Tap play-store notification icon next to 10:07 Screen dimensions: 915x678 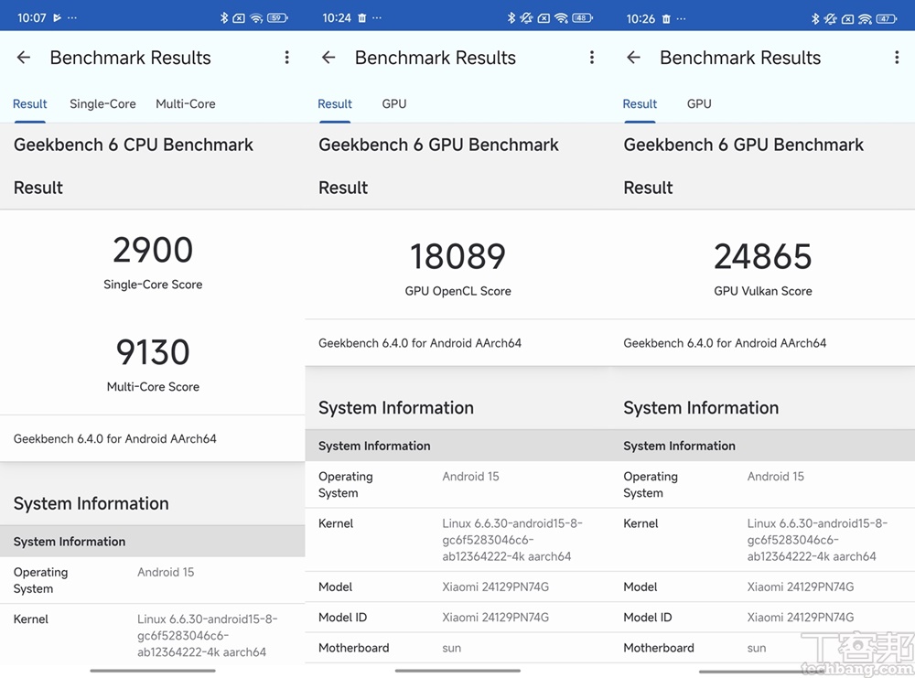click(x=57, y=18)
